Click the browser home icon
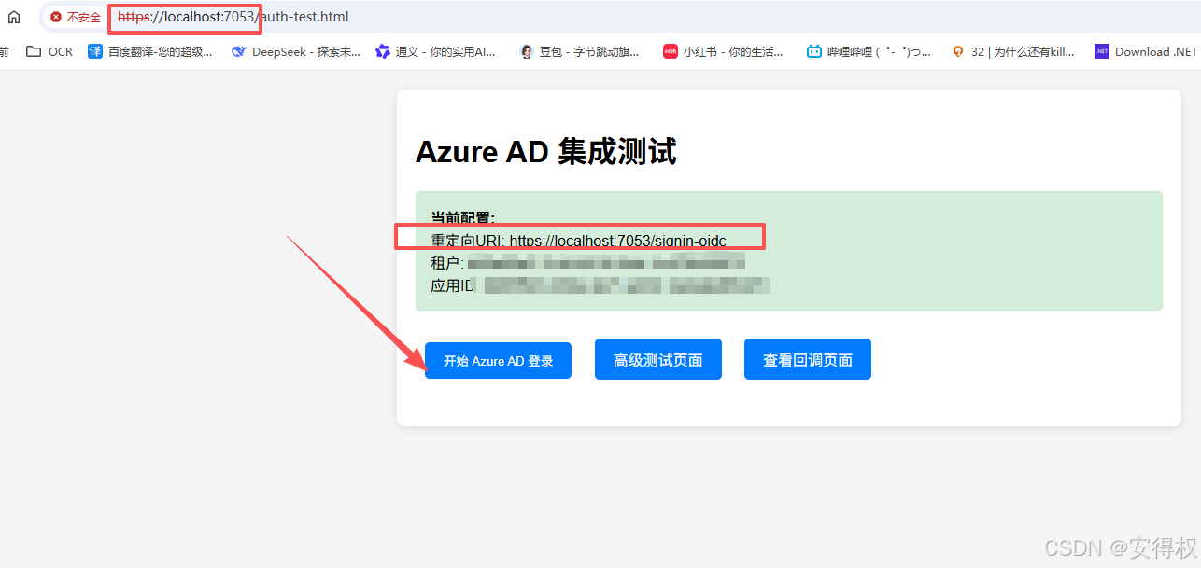1201x568 pixels. point(14,17)
